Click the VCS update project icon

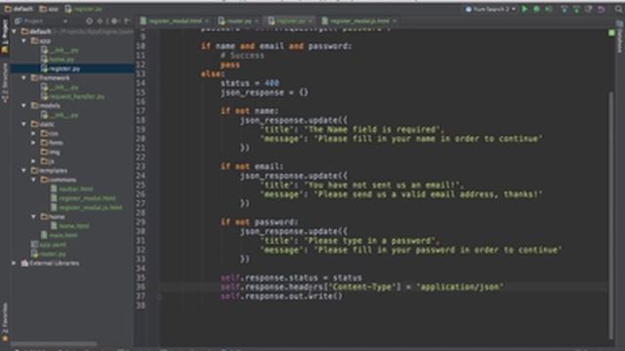(x=564, y=9)
